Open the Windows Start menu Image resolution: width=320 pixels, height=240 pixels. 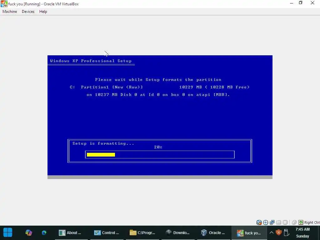pos(8,232)
